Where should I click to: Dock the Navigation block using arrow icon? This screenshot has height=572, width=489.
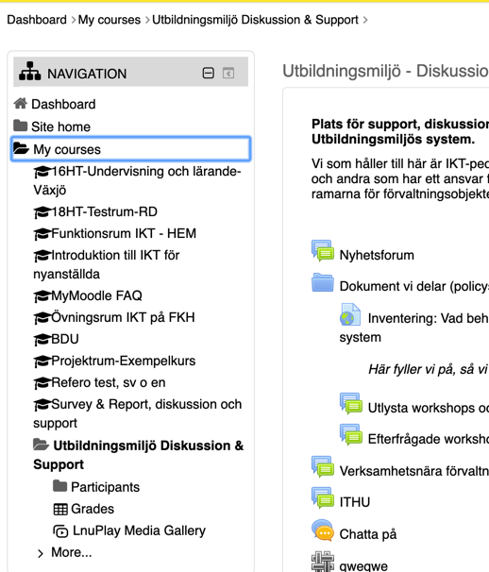[228, 74]
